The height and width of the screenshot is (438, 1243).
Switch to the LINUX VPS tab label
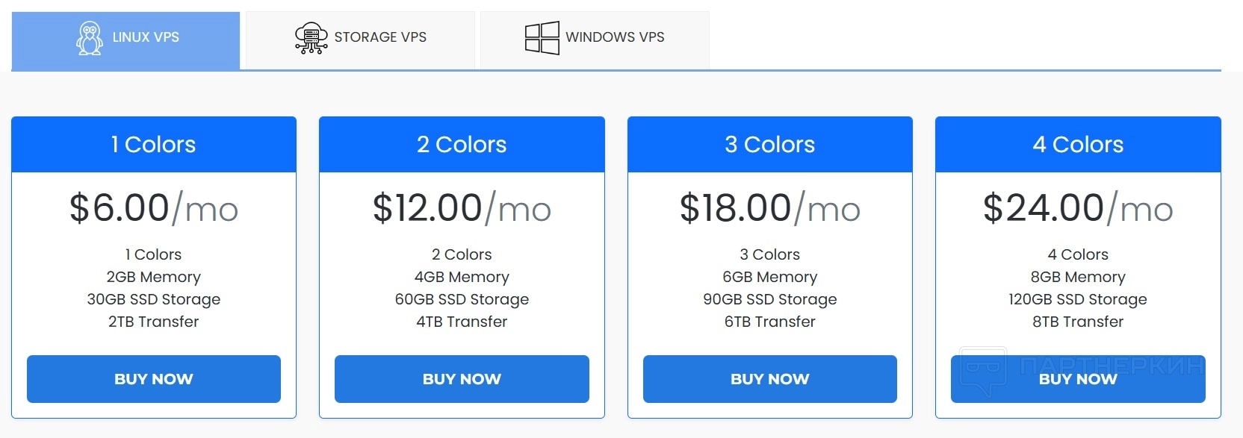[x=146, y=37]
